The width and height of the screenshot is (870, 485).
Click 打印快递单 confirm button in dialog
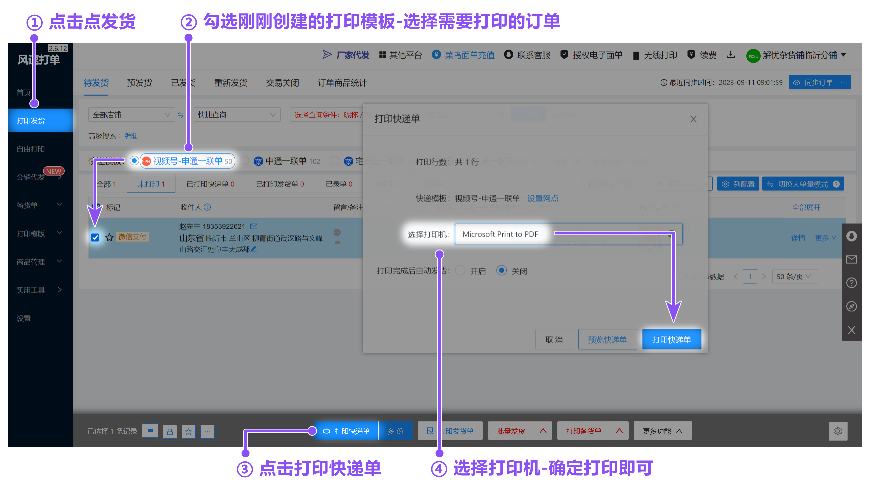tap(671, 339)
